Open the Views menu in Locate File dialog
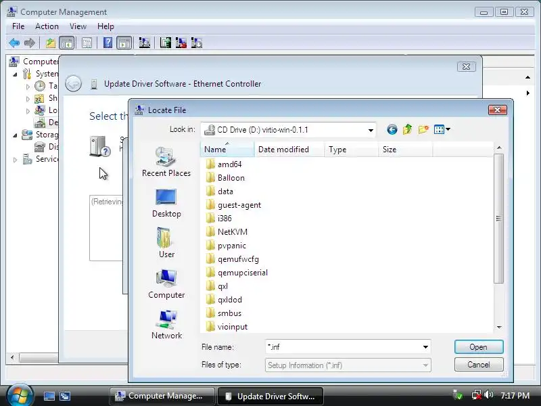The height and width of the screenshot is (406, 541). [x=442, y=129]
